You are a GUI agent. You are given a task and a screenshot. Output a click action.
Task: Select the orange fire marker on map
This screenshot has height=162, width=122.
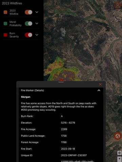(61, 80)
